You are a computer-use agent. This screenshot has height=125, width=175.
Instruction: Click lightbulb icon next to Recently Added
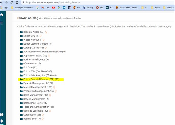(x=46, y=32)
